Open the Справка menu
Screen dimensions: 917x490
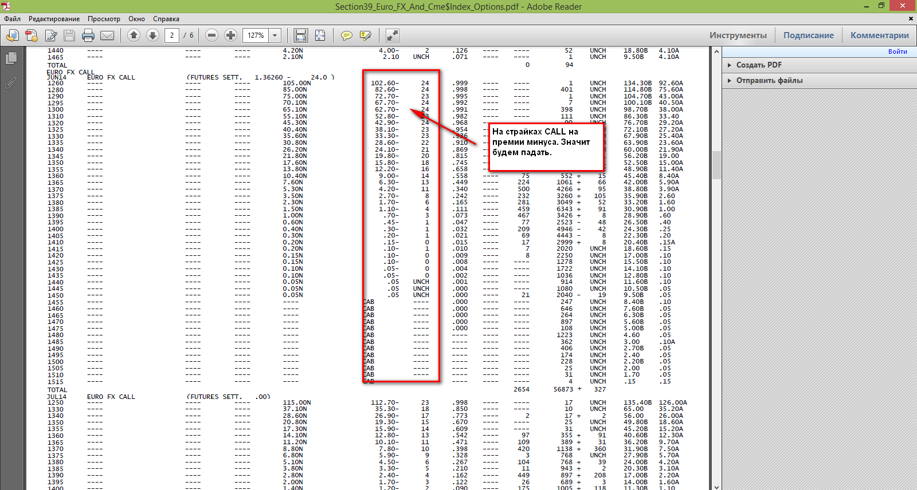[x=166, y=19]
